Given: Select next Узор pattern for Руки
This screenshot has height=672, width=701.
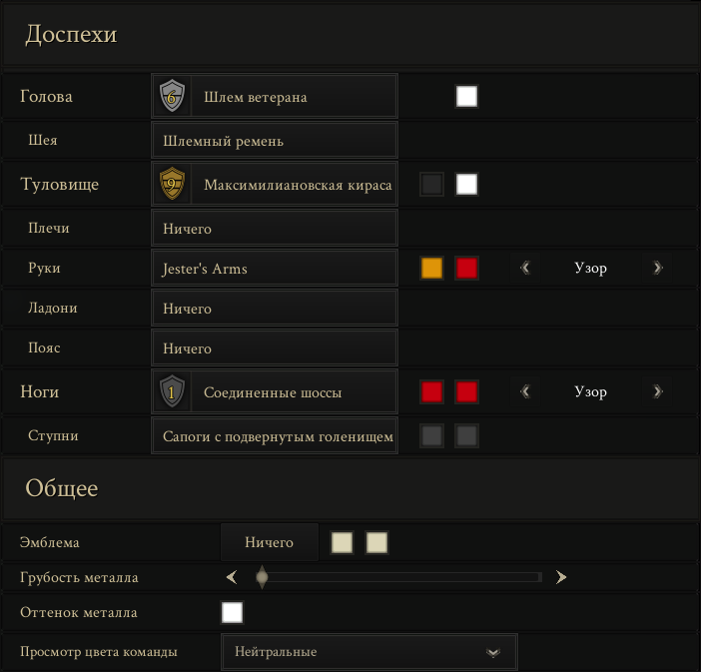Looking at the screenshot, I should point(657,268).
